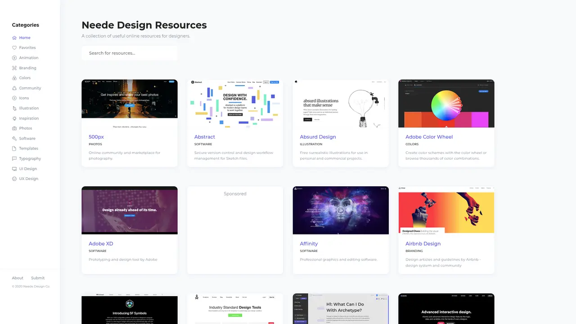Open the Submit link in sidebar footer
This screenshot has width=576, height=324.
tap(38, 278)
